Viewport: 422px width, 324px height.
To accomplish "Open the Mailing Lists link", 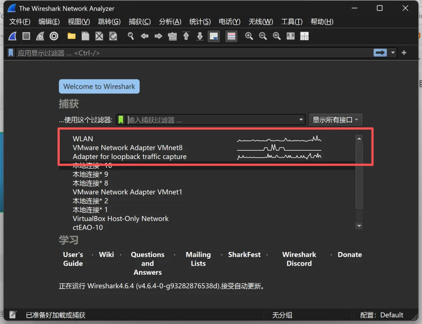I will pos(198,259).
